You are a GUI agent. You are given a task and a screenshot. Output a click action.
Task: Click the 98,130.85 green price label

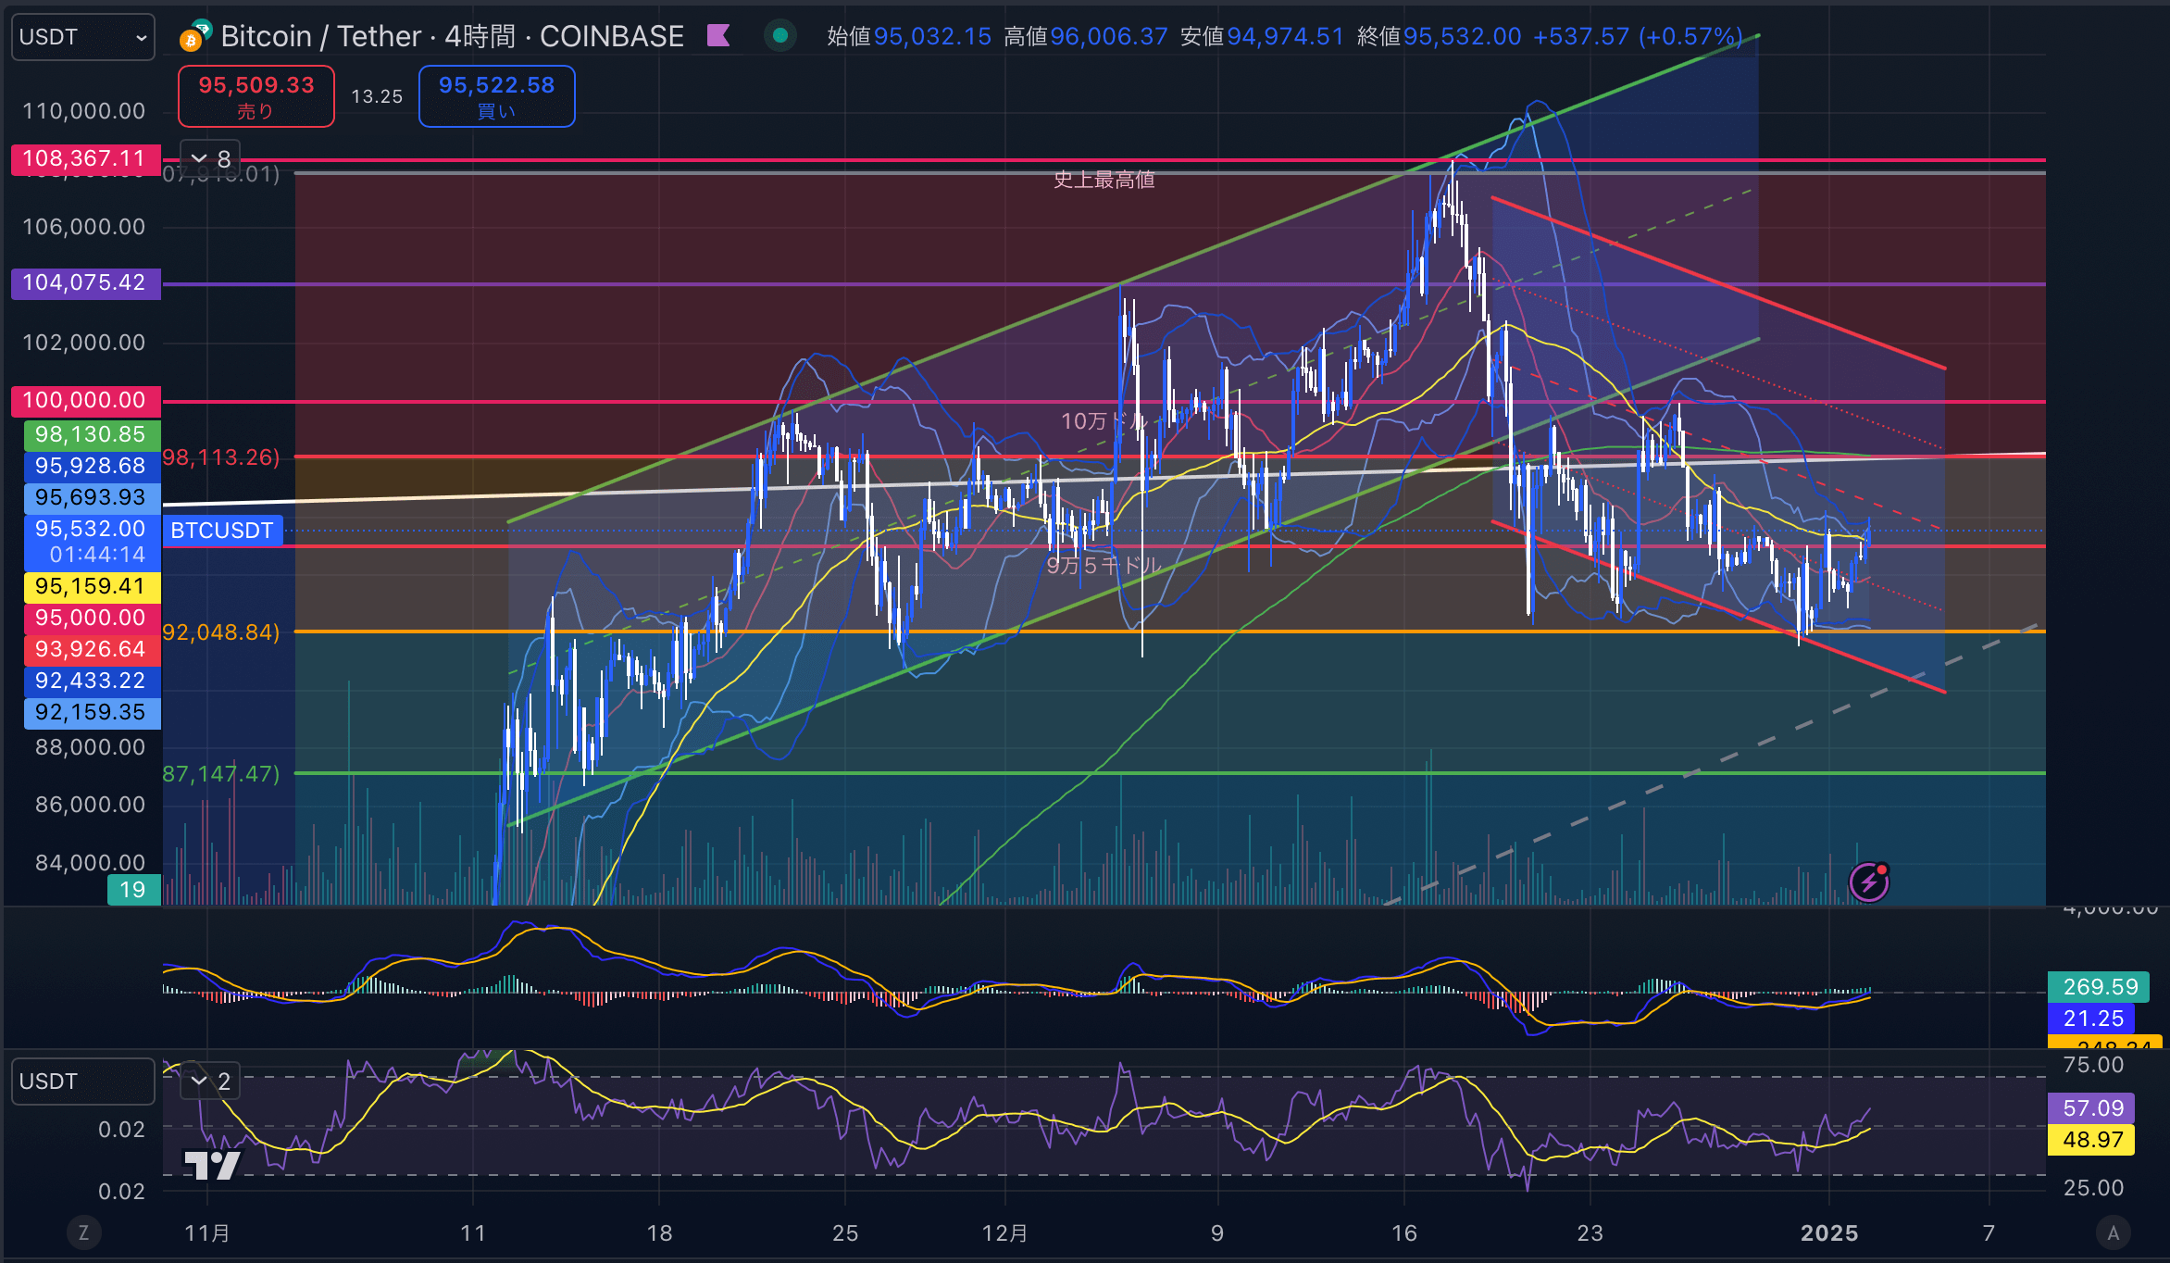tap(92, 435)
